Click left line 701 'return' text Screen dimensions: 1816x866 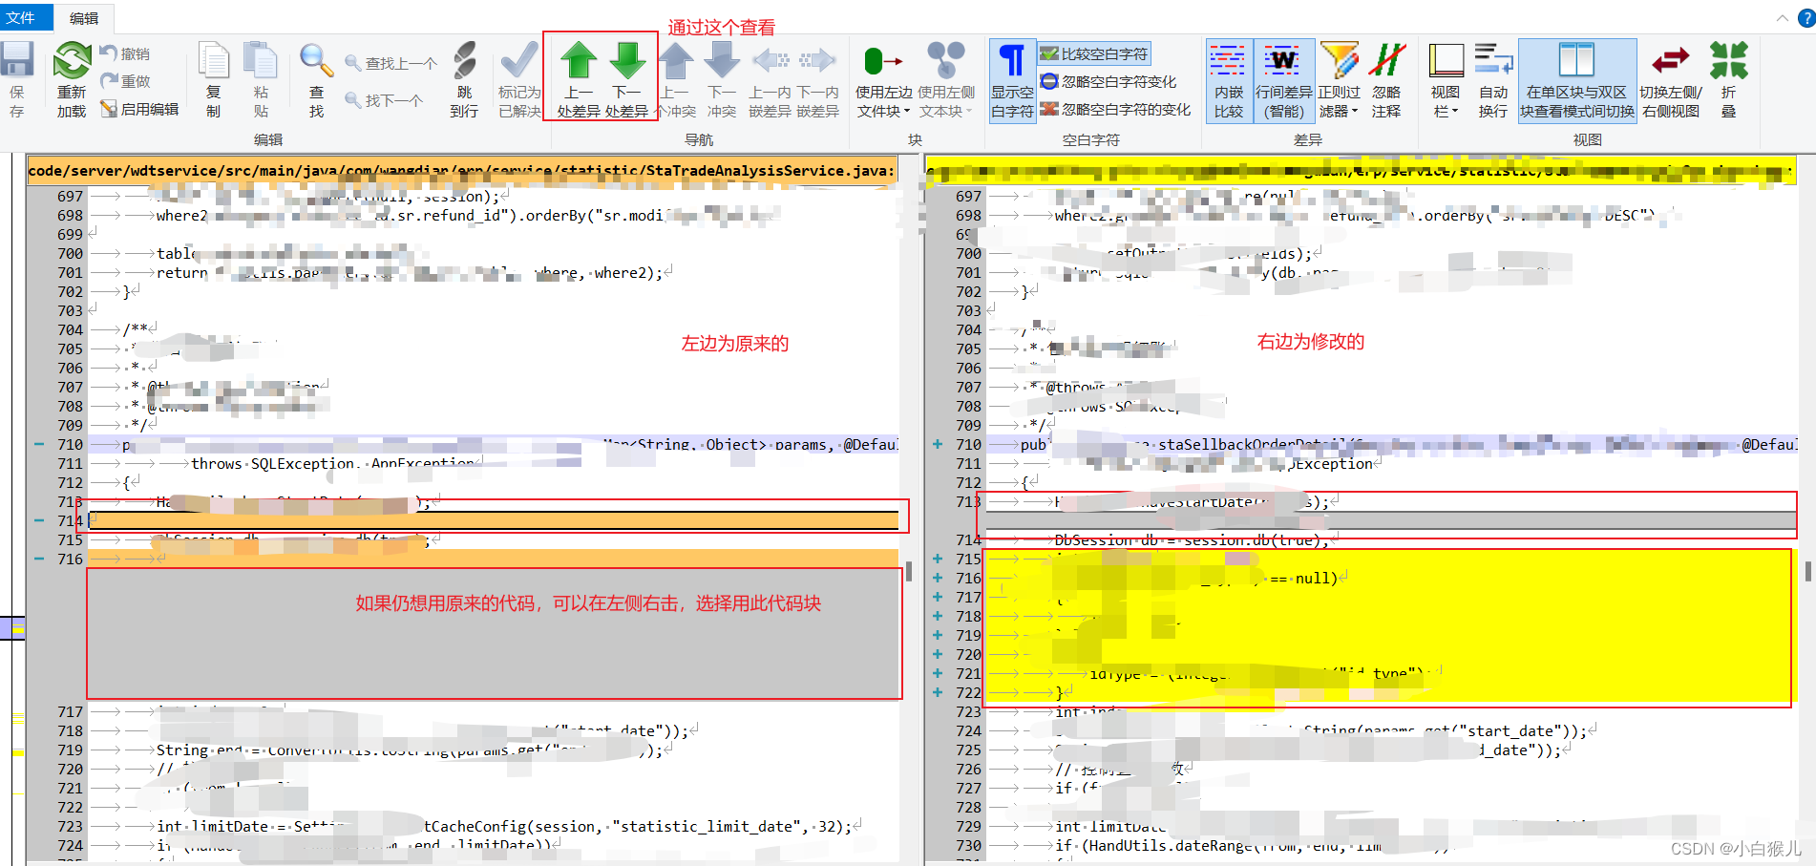pyautogui.click(x=181, y=272)
